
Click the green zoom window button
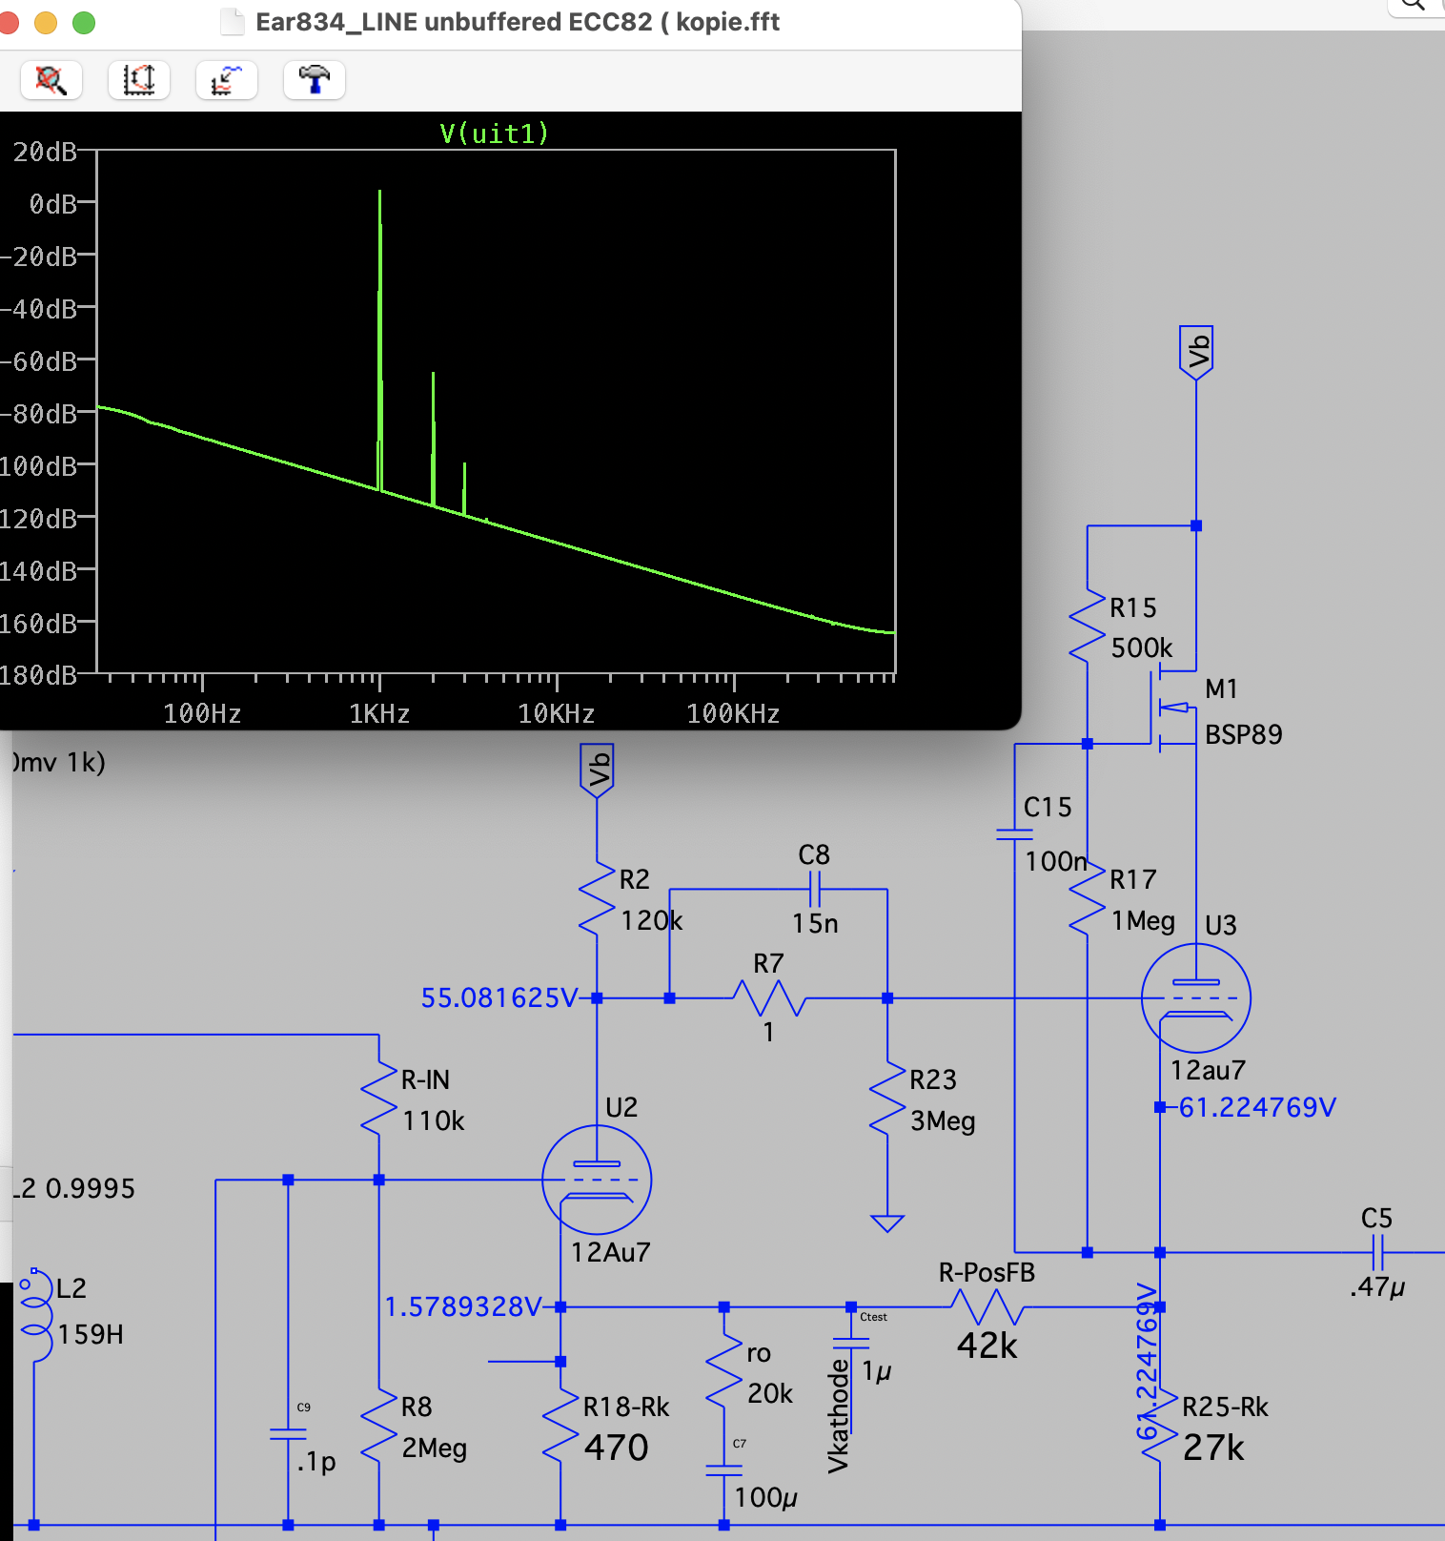point(84,22)
